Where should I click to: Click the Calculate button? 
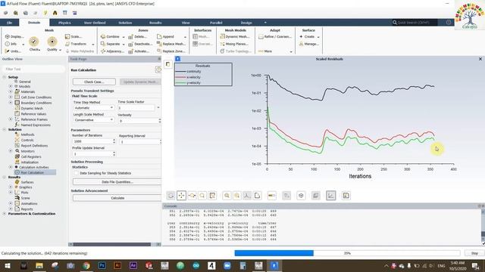click(x=117, y=198)
